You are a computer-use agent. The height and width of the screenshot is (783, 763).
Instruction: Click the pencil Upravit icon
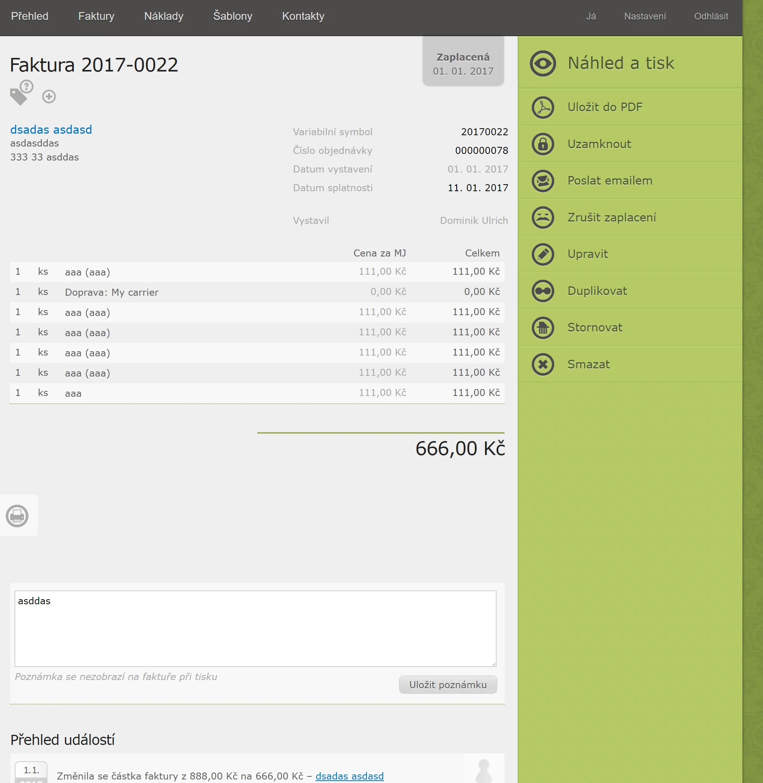point(543,254)
